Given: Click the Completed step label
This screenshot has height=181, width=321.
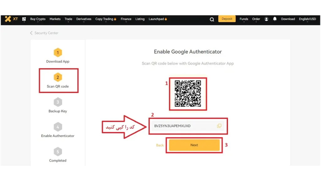Looking at the screenshot, I should pos(58,161).
